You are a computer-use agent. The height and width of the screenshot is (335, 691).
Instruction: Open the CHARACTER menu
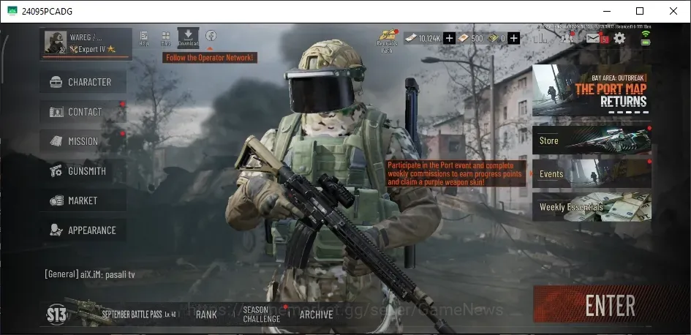click(83, 82)
